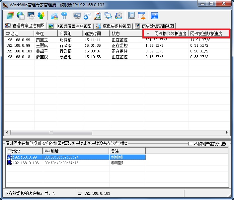234x200 pixels.
Task: Open the blue question mark help icon
Action: pos(155,16)
